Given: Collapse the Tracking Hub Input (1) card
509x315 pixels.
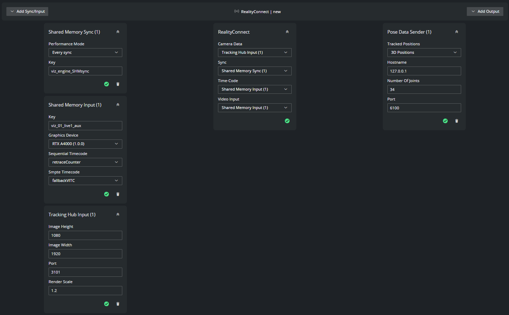Looking at the screenshot, I should (118, 214).
